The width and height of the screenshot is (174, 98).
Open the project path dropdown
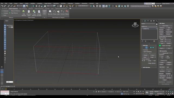(141, 6)
